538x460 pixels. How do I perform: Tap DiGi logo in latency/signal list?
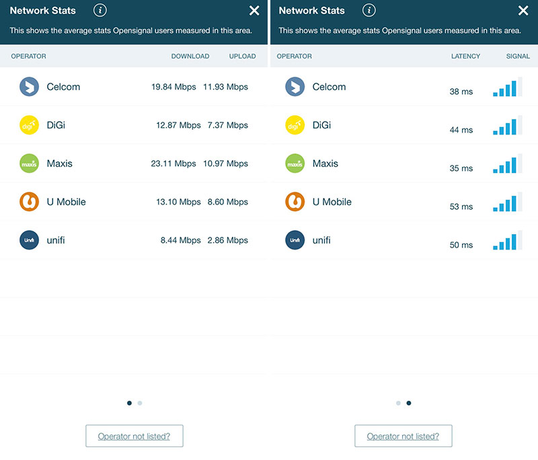295,125
